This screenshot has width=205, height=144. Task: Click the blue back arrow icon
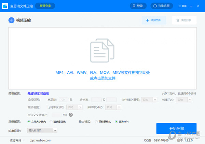coord(11,20)
